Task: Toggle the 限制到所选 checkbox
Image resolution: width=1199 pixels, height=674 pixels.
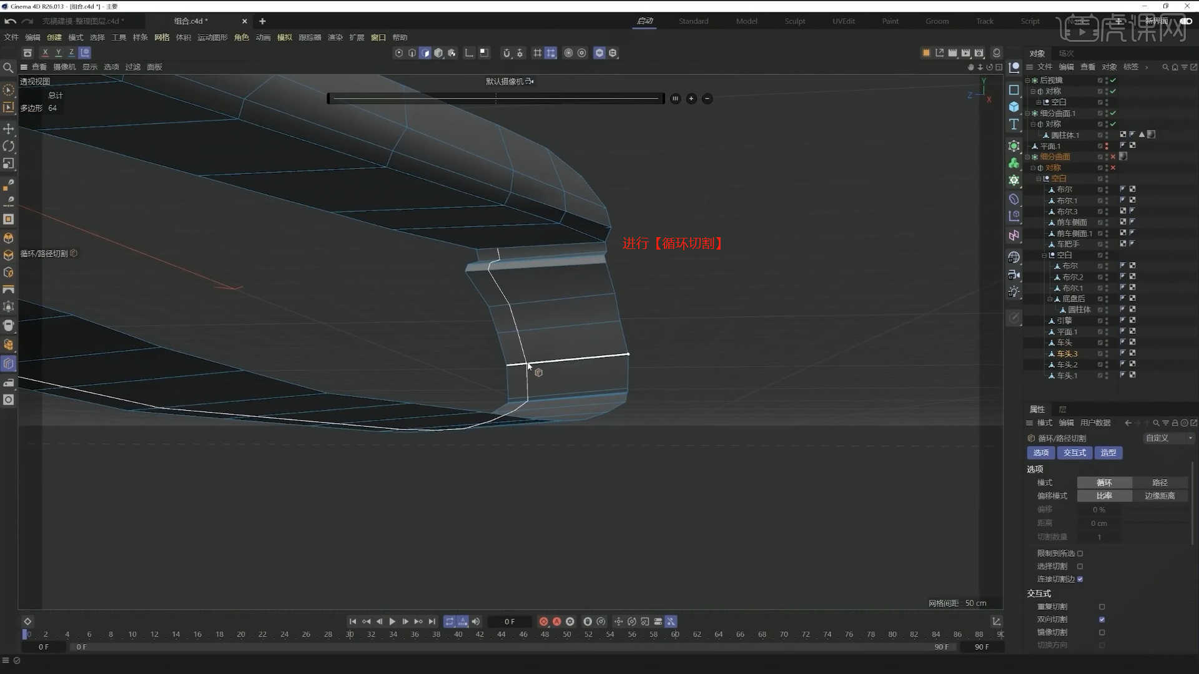Action: tap(1080, 554)
